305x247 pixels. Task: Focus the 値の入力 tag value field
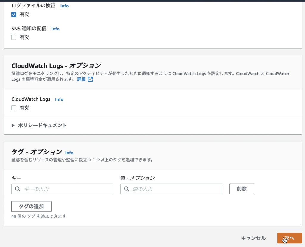171,189
